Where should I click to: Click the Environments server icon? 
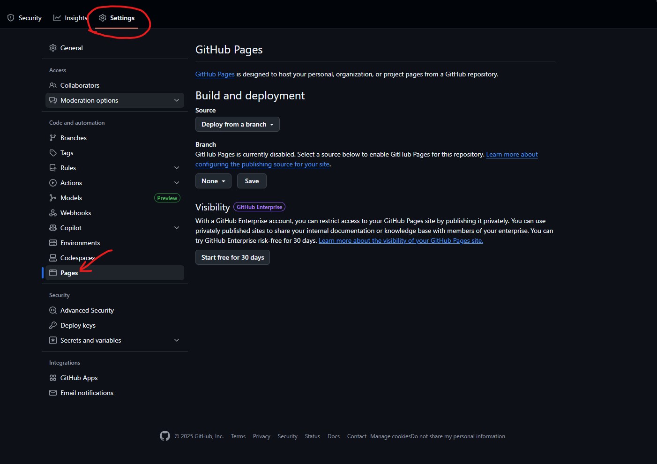click(53, 243)
